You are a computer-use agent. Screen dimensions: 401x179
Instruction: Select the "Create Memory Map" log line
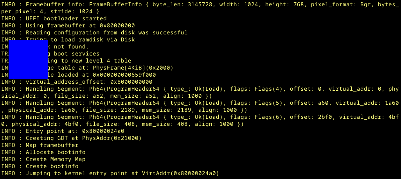click(56, 159)
